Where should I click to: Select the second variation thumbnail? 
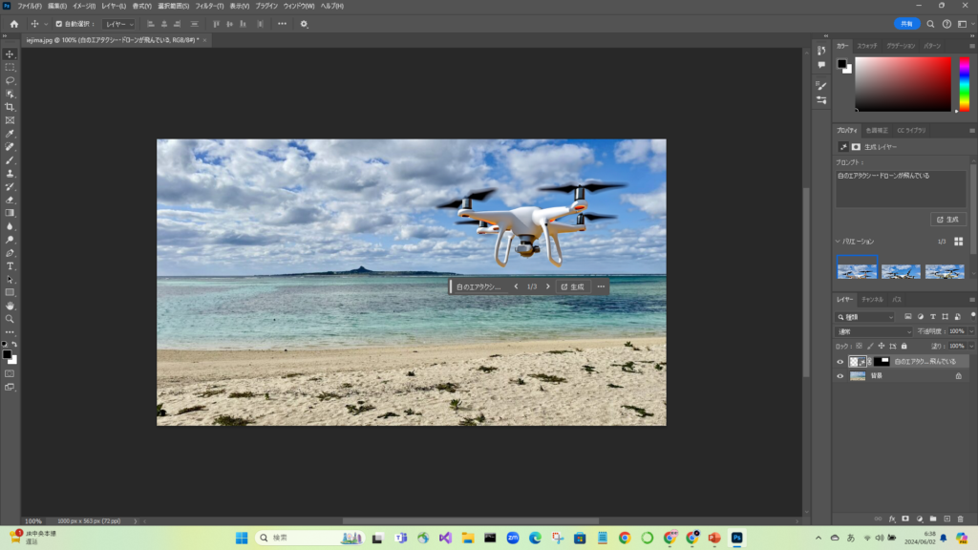(x=900, y=271)
